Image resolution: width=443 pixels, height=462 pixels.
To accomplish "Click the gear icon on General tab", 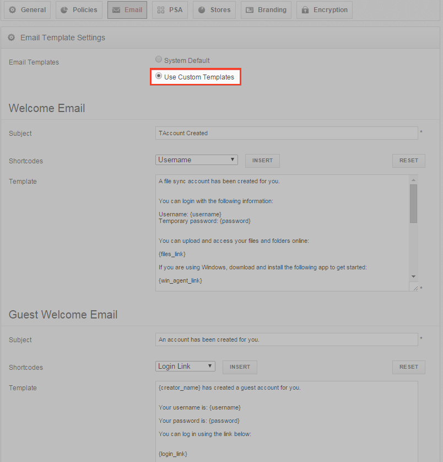I will pyautogui.click(x=12, y=10).
